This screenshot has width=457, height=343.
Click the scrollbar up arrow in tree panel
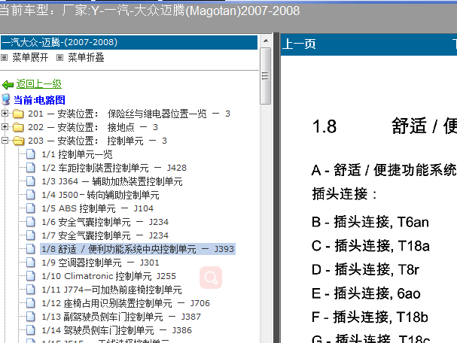(266, 41)
